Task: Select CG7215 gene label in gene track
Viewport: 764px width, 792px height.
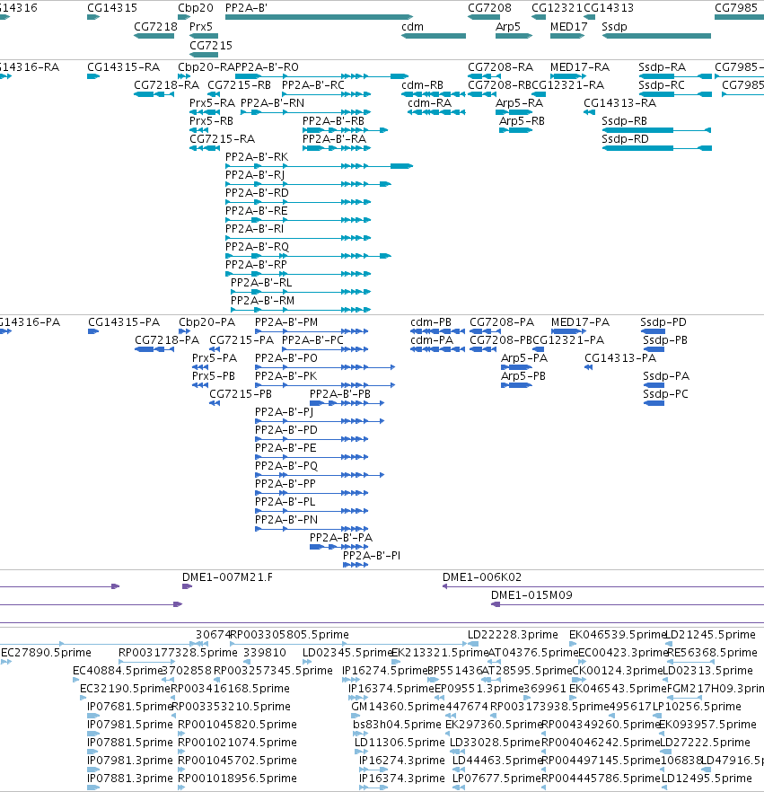Action: tap(211, 46)
